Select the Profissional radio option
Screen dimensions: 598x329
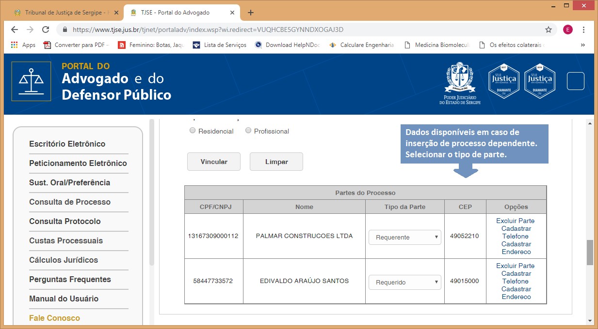(x=248, y=131)
